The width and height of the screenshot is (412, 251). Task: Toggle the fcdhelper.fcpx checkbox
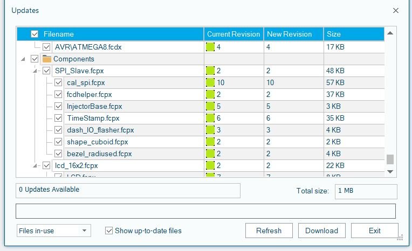click(58, 94)
